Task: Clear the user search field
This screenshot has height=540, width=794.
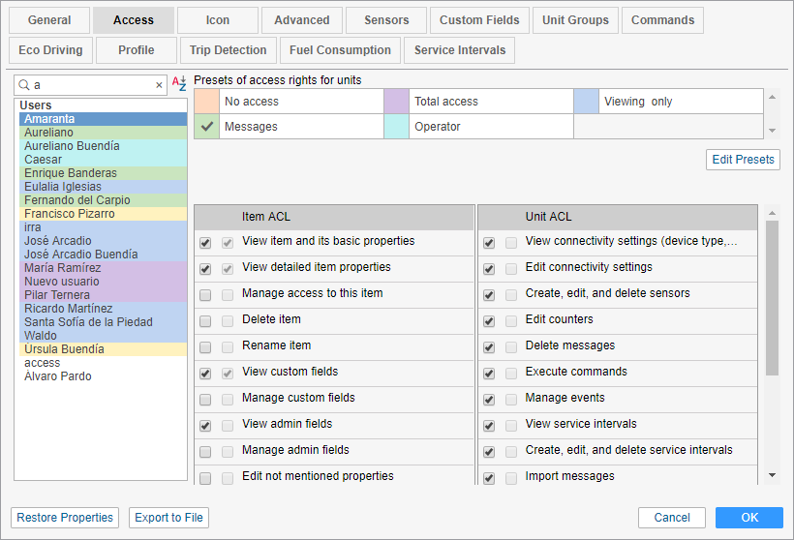Action: tap(160, 85)
